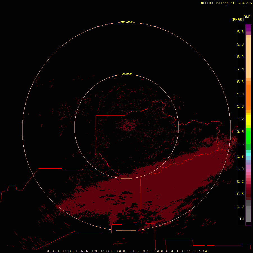253x253 pixels.
Task: Click the cyan segment of the color bar
Action: point(248,155)
